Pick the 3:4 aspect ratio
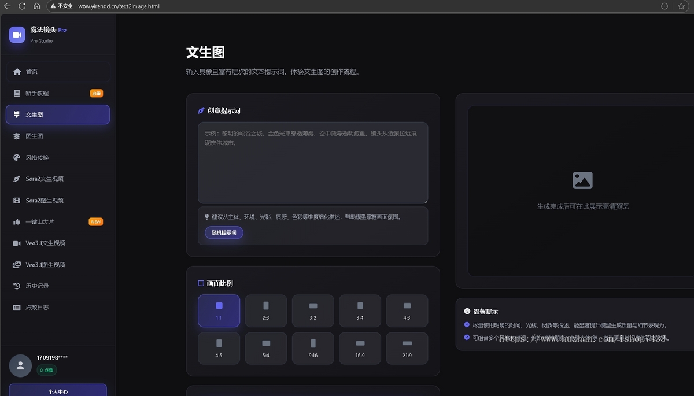The image size is (694, 396). [x=360, y=311]
